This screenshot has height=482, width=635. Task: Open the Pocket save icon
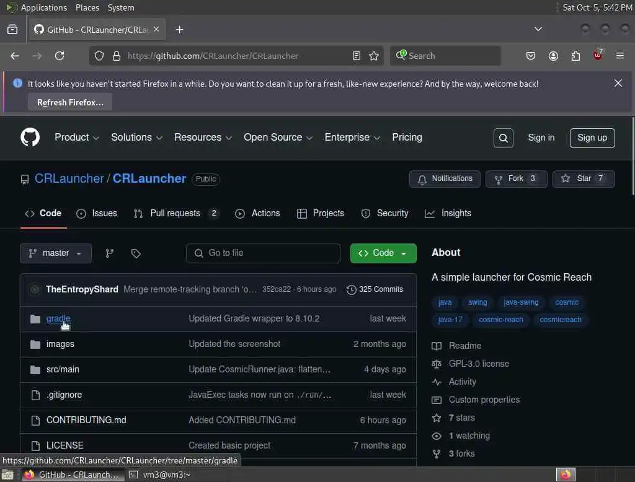pos(531,56)
